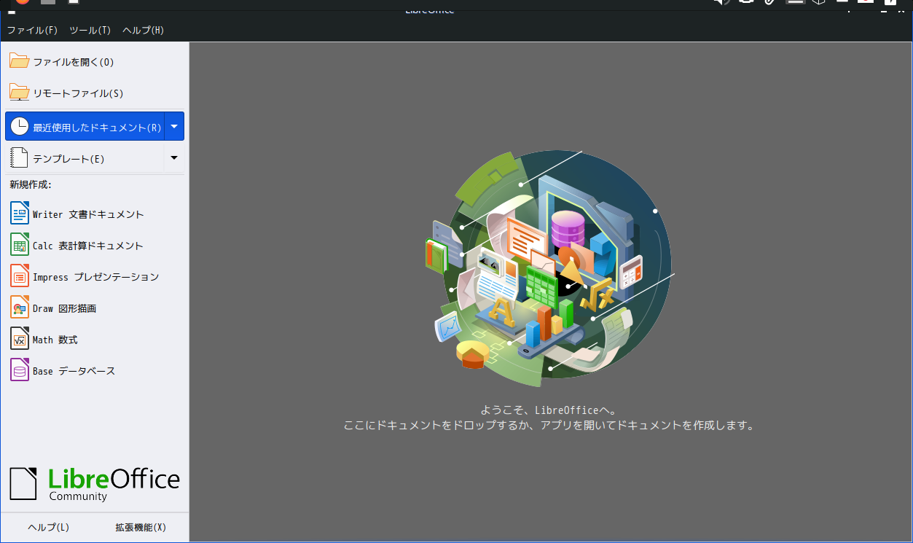
Task: Expand the dropdown arrow beside テンプレート(E)
Action: coord(174,158)
